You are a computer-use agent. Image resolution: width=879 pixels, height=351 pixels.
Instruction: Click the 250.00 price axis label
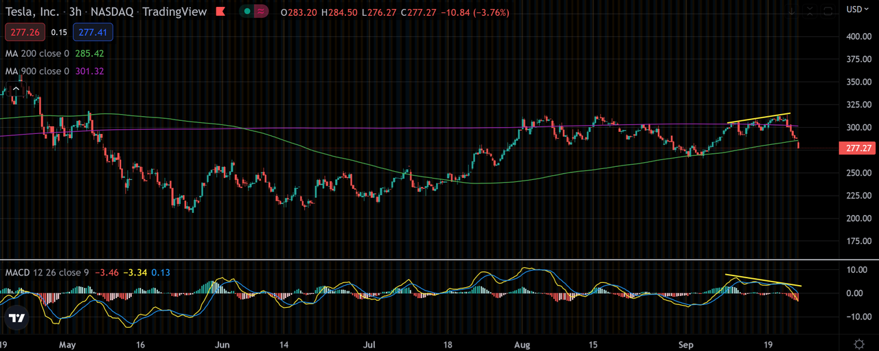[858, 173]
